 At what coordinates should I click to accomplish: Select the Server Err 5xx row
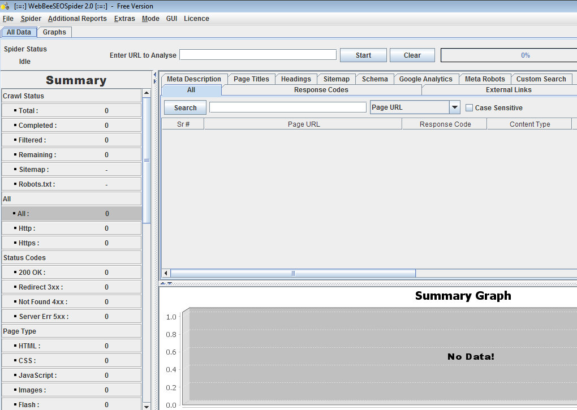point(72,317)
